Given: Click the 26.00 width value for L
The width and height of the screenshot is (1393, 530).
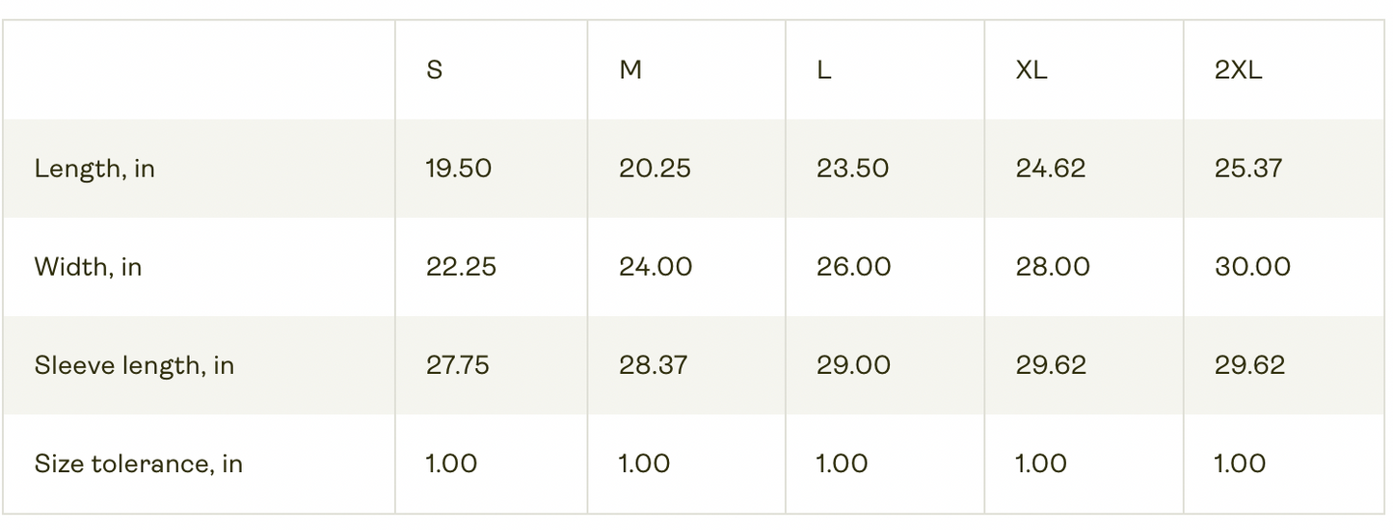Looking at the screenshot, I should (853, 267).
